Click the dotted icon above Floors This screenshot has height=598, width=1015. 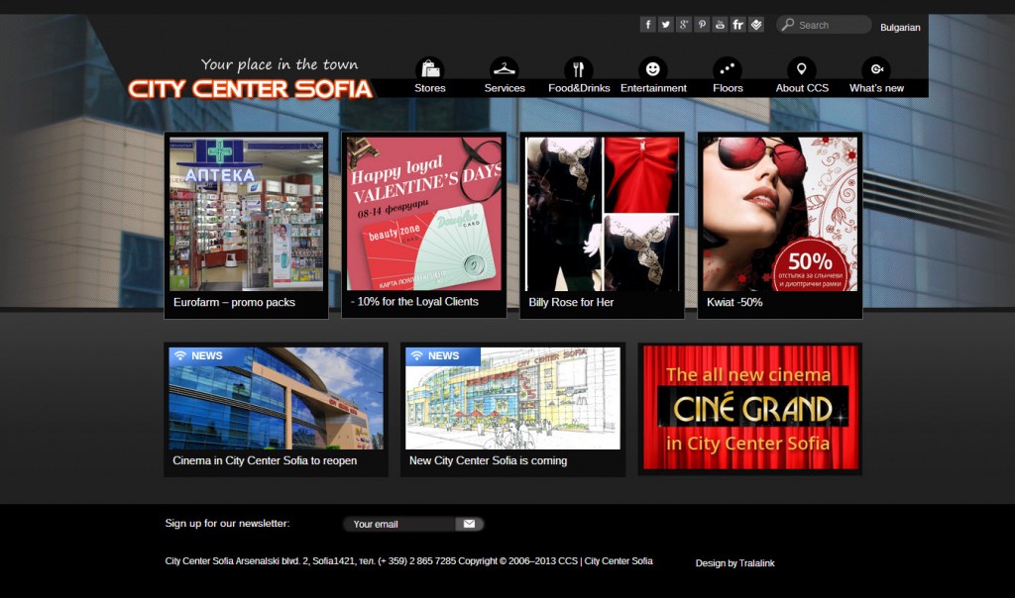pyautogui.click(x=728, y=68)
